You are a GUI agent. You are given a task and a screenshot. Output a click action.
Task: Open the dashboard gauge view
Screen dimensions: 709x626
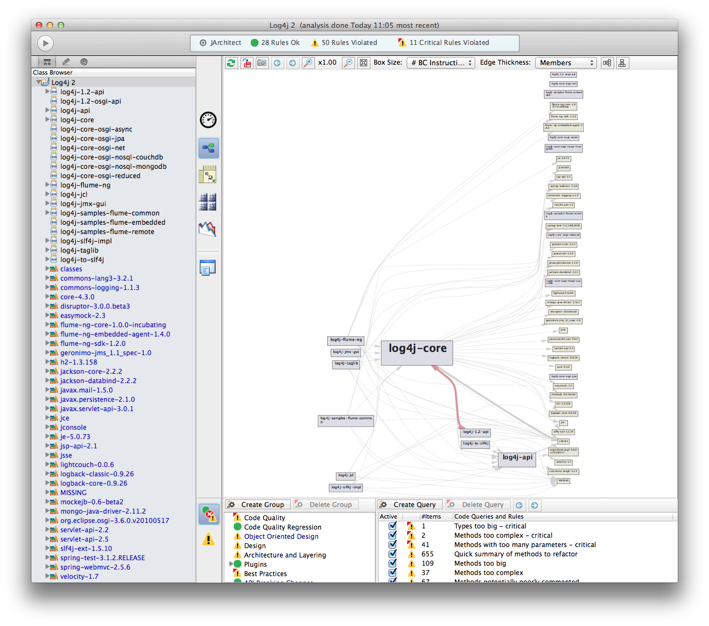[x=209, y=119]
